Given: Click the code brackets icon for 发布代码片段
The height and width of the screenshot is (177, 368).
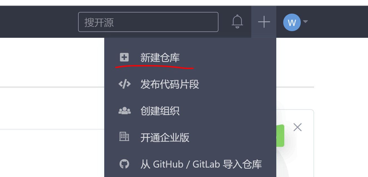Looking at the screenshot, I should coord(125,84).
